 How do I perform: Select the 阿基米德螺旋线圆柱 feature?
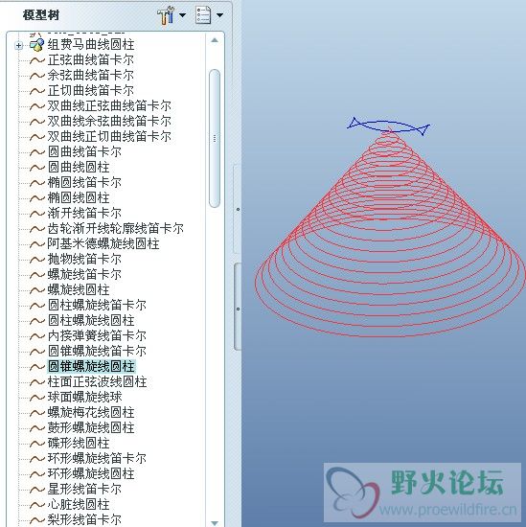click(x=103, y=244)
